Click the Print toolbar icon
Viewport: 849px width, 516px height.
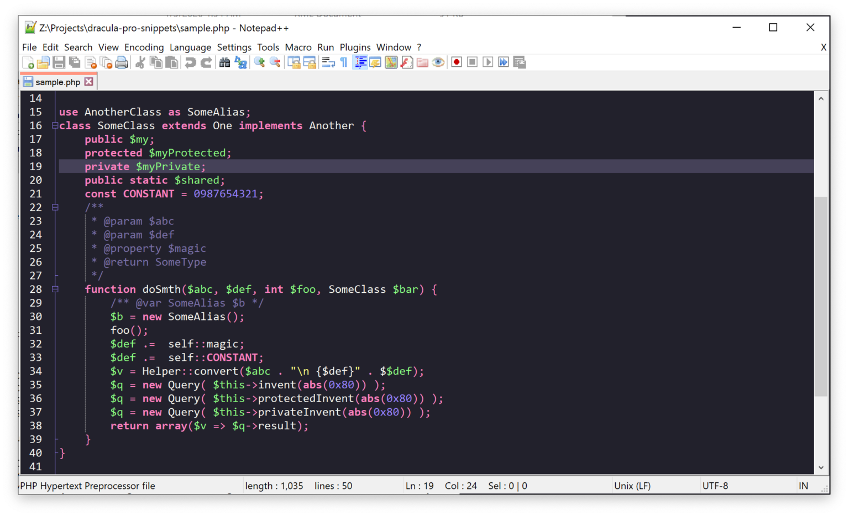[122, 62]
